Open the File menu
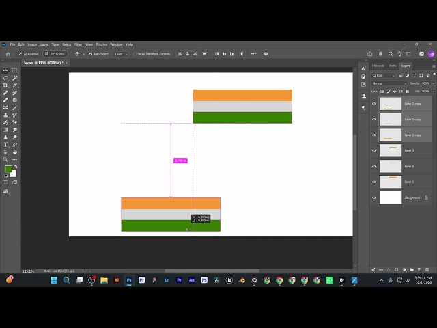The height and width of the screenshot is (328, 437). pyautogui.click(x=12, y=44)
